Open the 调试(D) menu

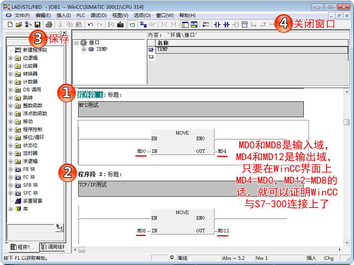[98, 15]
